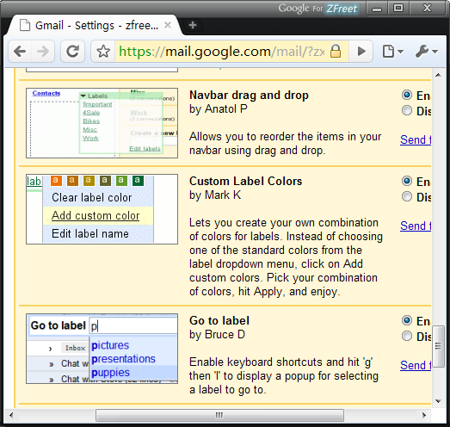The image size is (450, 427).
Task: Click 'Add custom color' in the preview image
Action: tap(96, 216)
